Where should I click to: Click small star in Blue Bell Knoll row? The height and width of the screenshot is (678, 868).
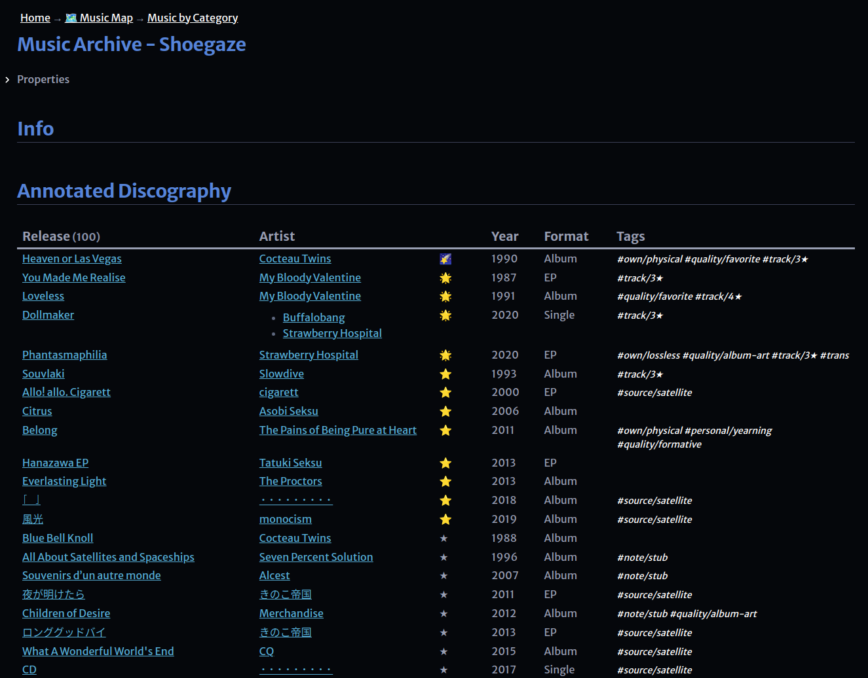[443, 539]
